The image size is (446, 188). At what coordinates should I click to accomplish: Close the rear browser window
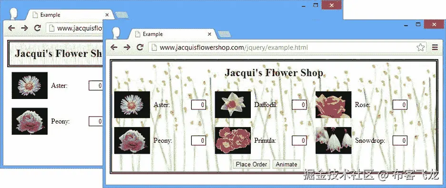click(x=332, y=5)
